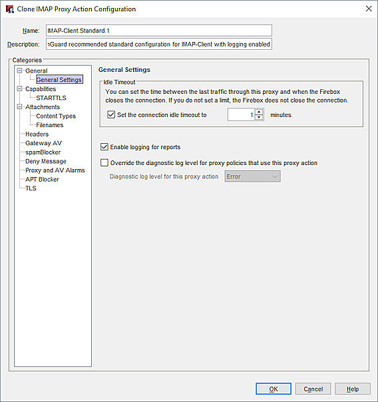Open the Gateway AV category
Image resolution: width=378 pixels, height=402 pixels.
coord(43,143)
